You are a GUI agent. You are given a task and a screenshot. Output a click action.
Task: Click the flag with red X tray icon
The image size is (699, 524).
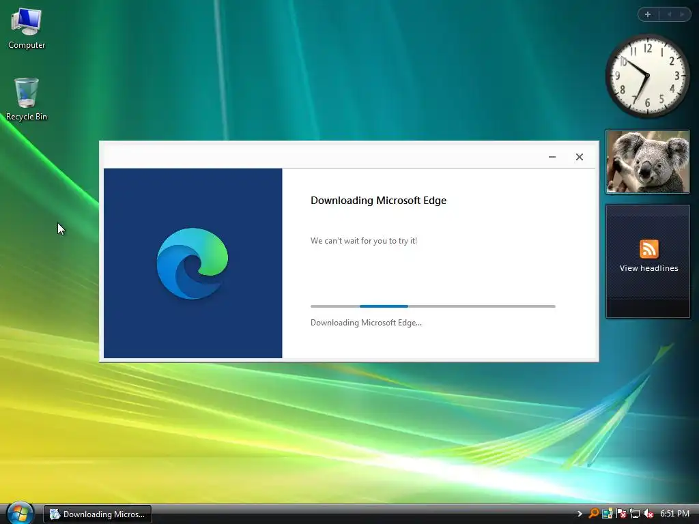click(x=620, y=514)
